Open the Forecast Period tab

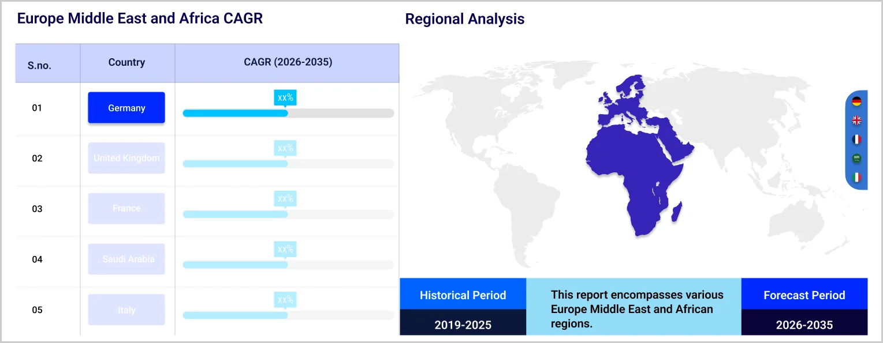804,295
